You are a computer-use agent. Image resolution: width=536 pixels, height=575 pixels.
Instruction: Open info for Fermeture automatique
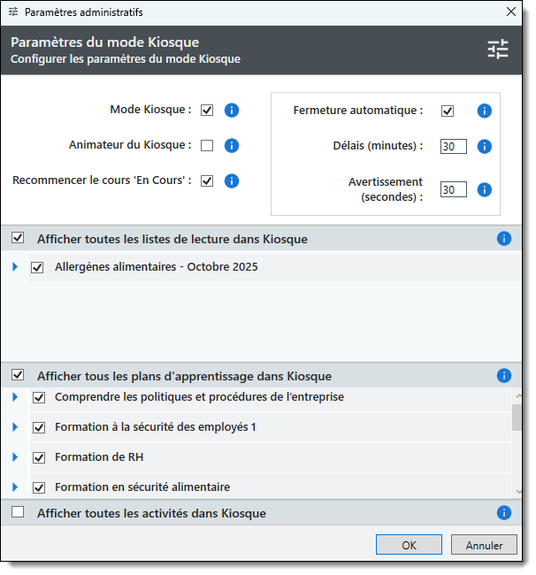(x=484, y=111)
